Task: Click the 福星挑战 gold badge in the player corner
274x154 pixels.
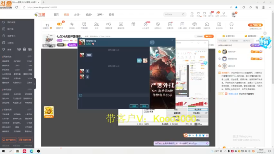Action: click(x=49, y=112)
